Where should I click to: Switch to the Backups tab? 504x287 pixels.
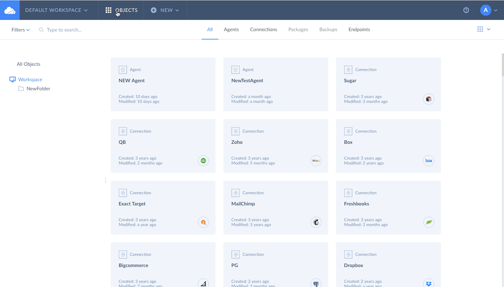tap(328, 29)
